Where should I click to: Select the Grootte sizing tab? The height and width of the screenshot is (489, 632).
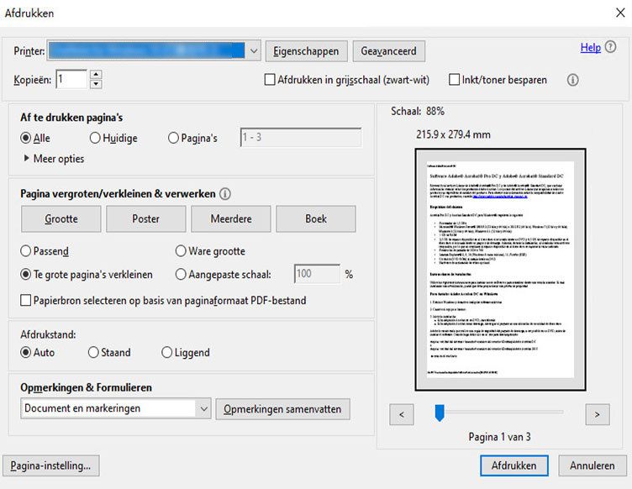pyautogui.click(x=61, y=218)
